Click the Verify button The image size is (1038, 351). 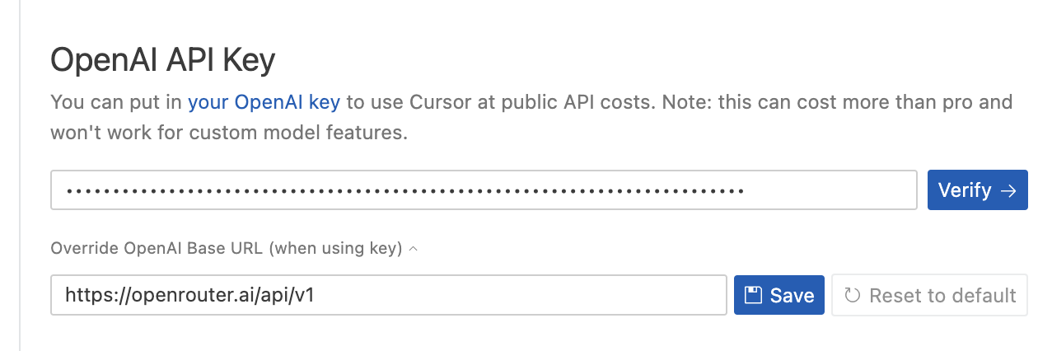pyautogui.click(x=977, y=190)
